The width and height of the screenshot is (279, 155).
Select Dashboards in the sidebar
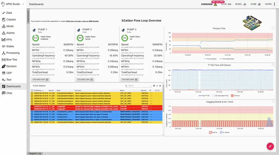tap(13, 86)
